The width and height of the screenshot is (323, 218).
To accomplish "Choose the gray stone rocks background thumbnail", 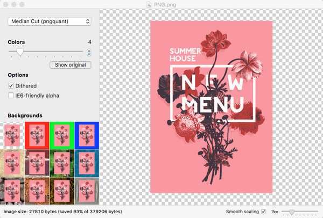I will coord(12,190).
